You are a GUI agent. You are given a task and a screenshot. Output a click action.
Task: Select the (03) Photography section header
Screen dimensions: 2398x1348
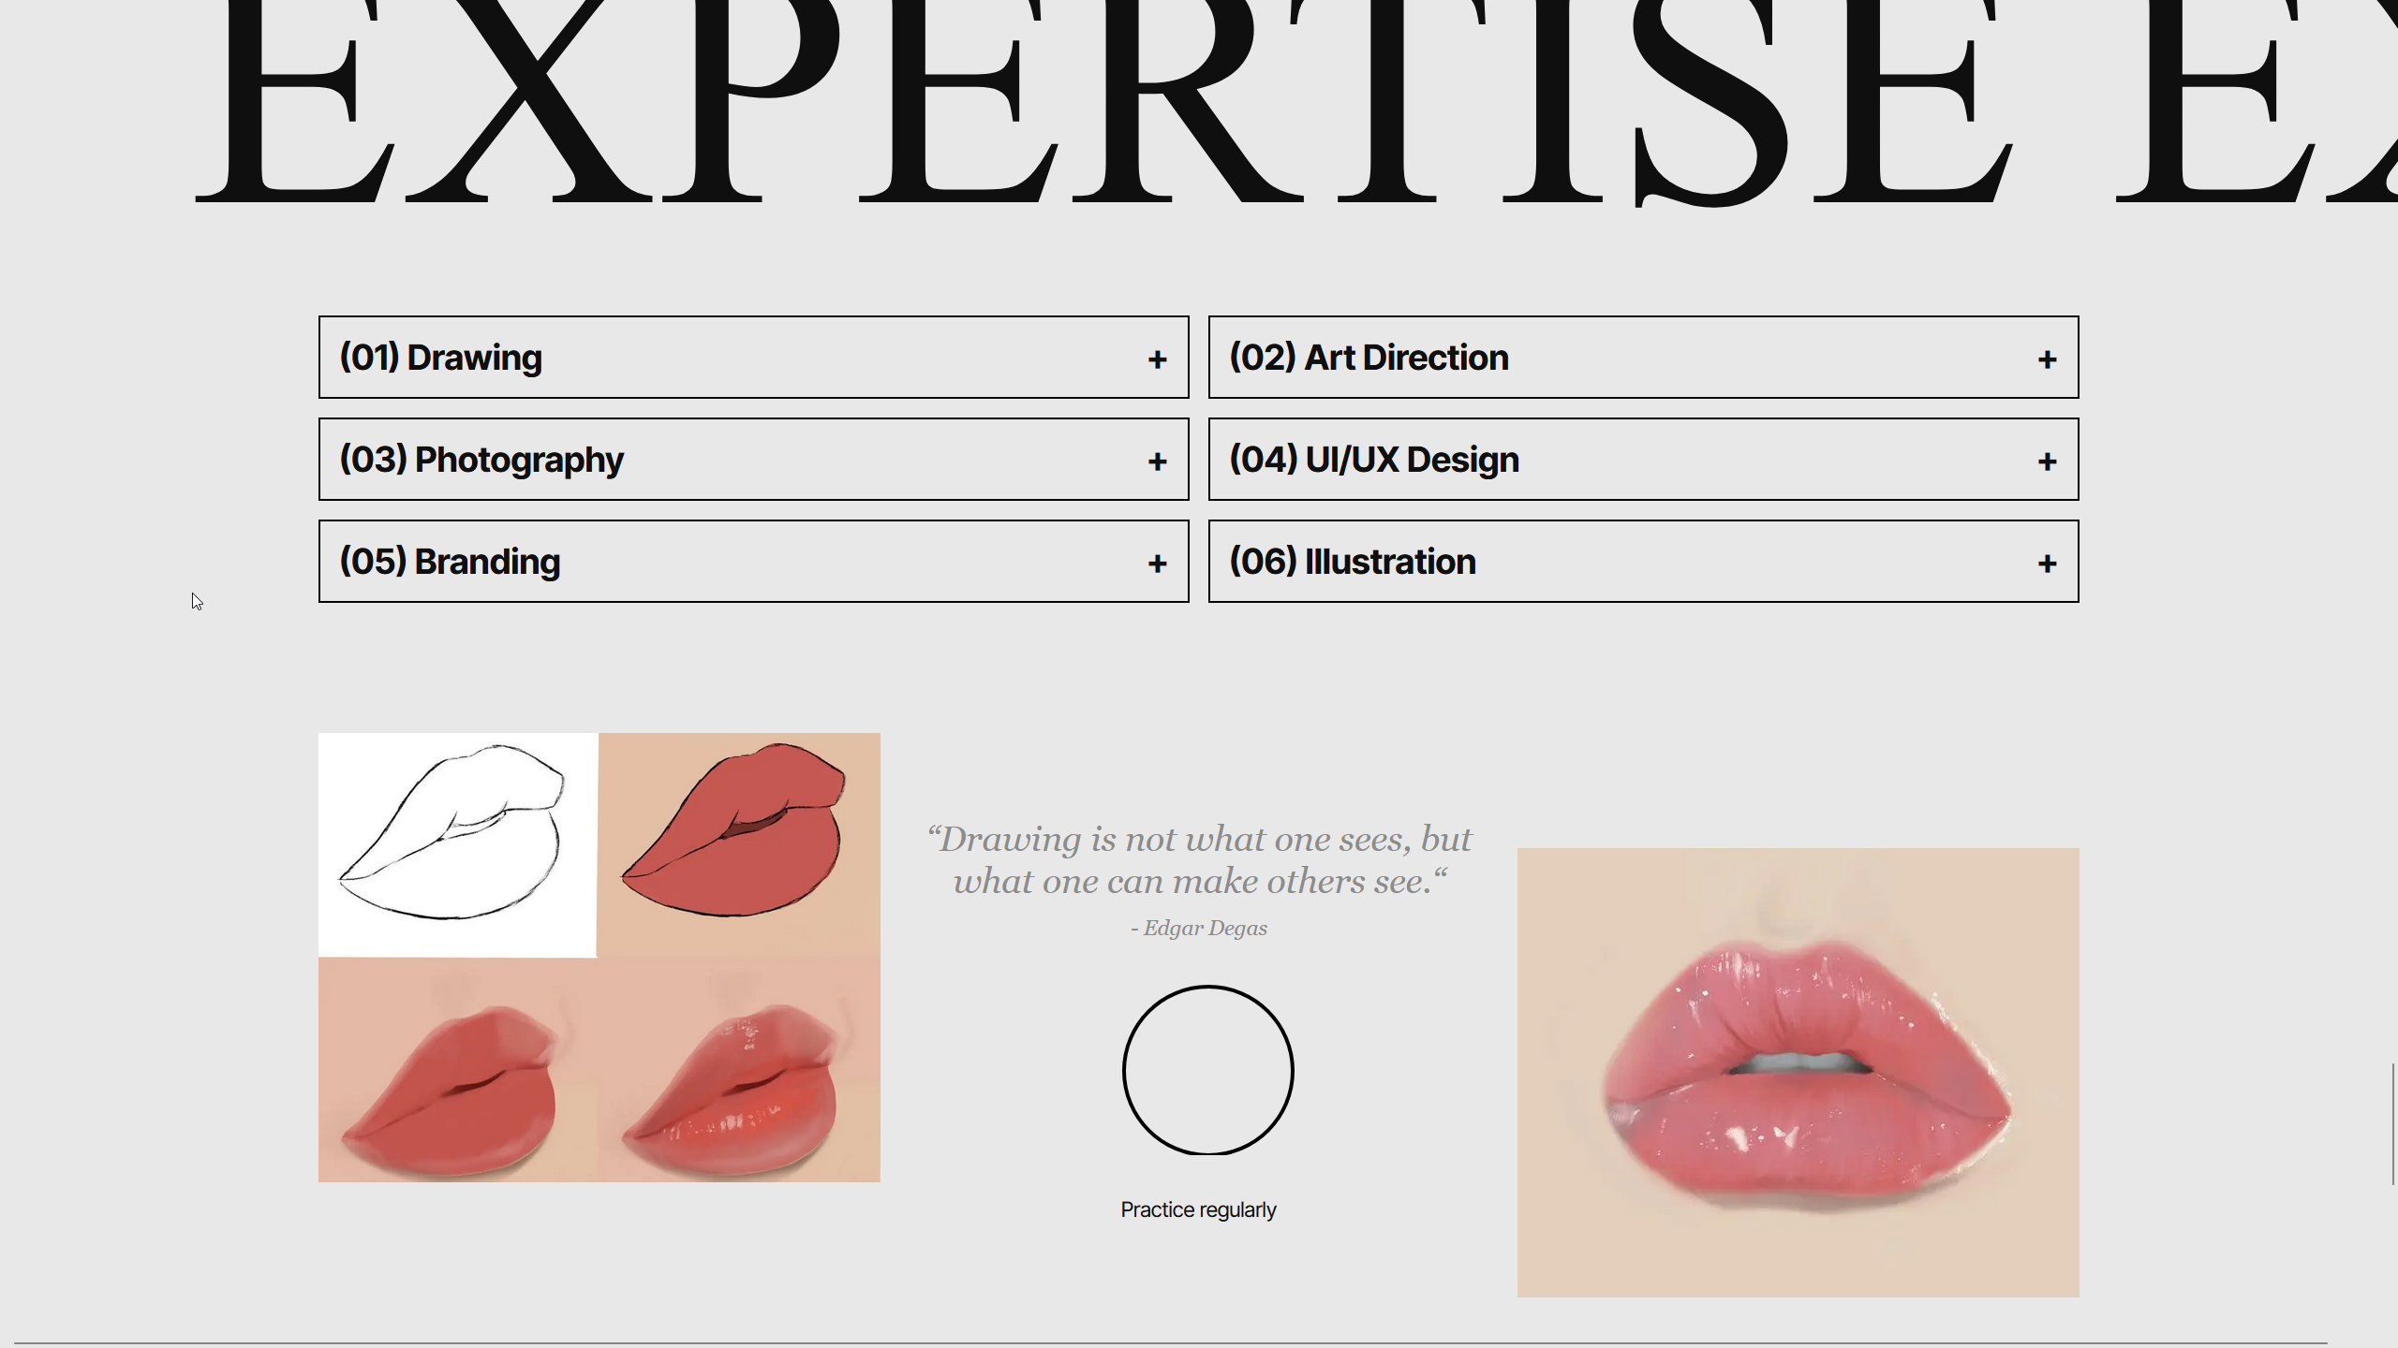coord(482,460)
